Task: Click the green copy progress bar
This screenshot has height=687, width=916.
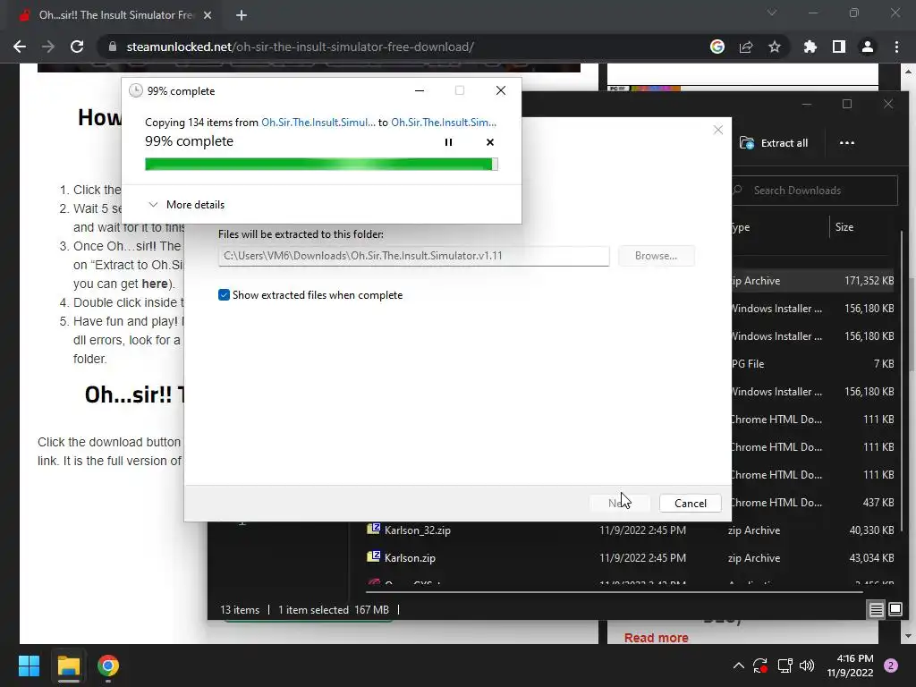Action: [x=321, y=165]
